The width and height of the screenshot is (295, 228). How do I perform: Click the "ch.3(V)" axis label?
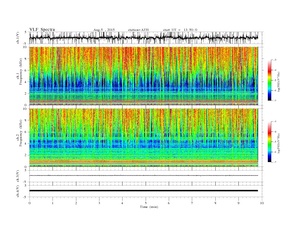pyautogui.click(x=18, y=176)
